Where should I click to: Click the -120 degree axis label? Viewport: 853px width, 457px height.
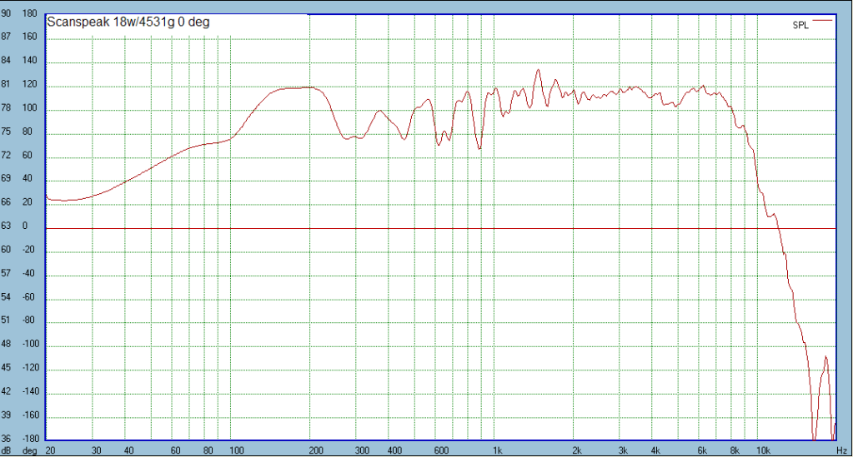coord(31,368)
